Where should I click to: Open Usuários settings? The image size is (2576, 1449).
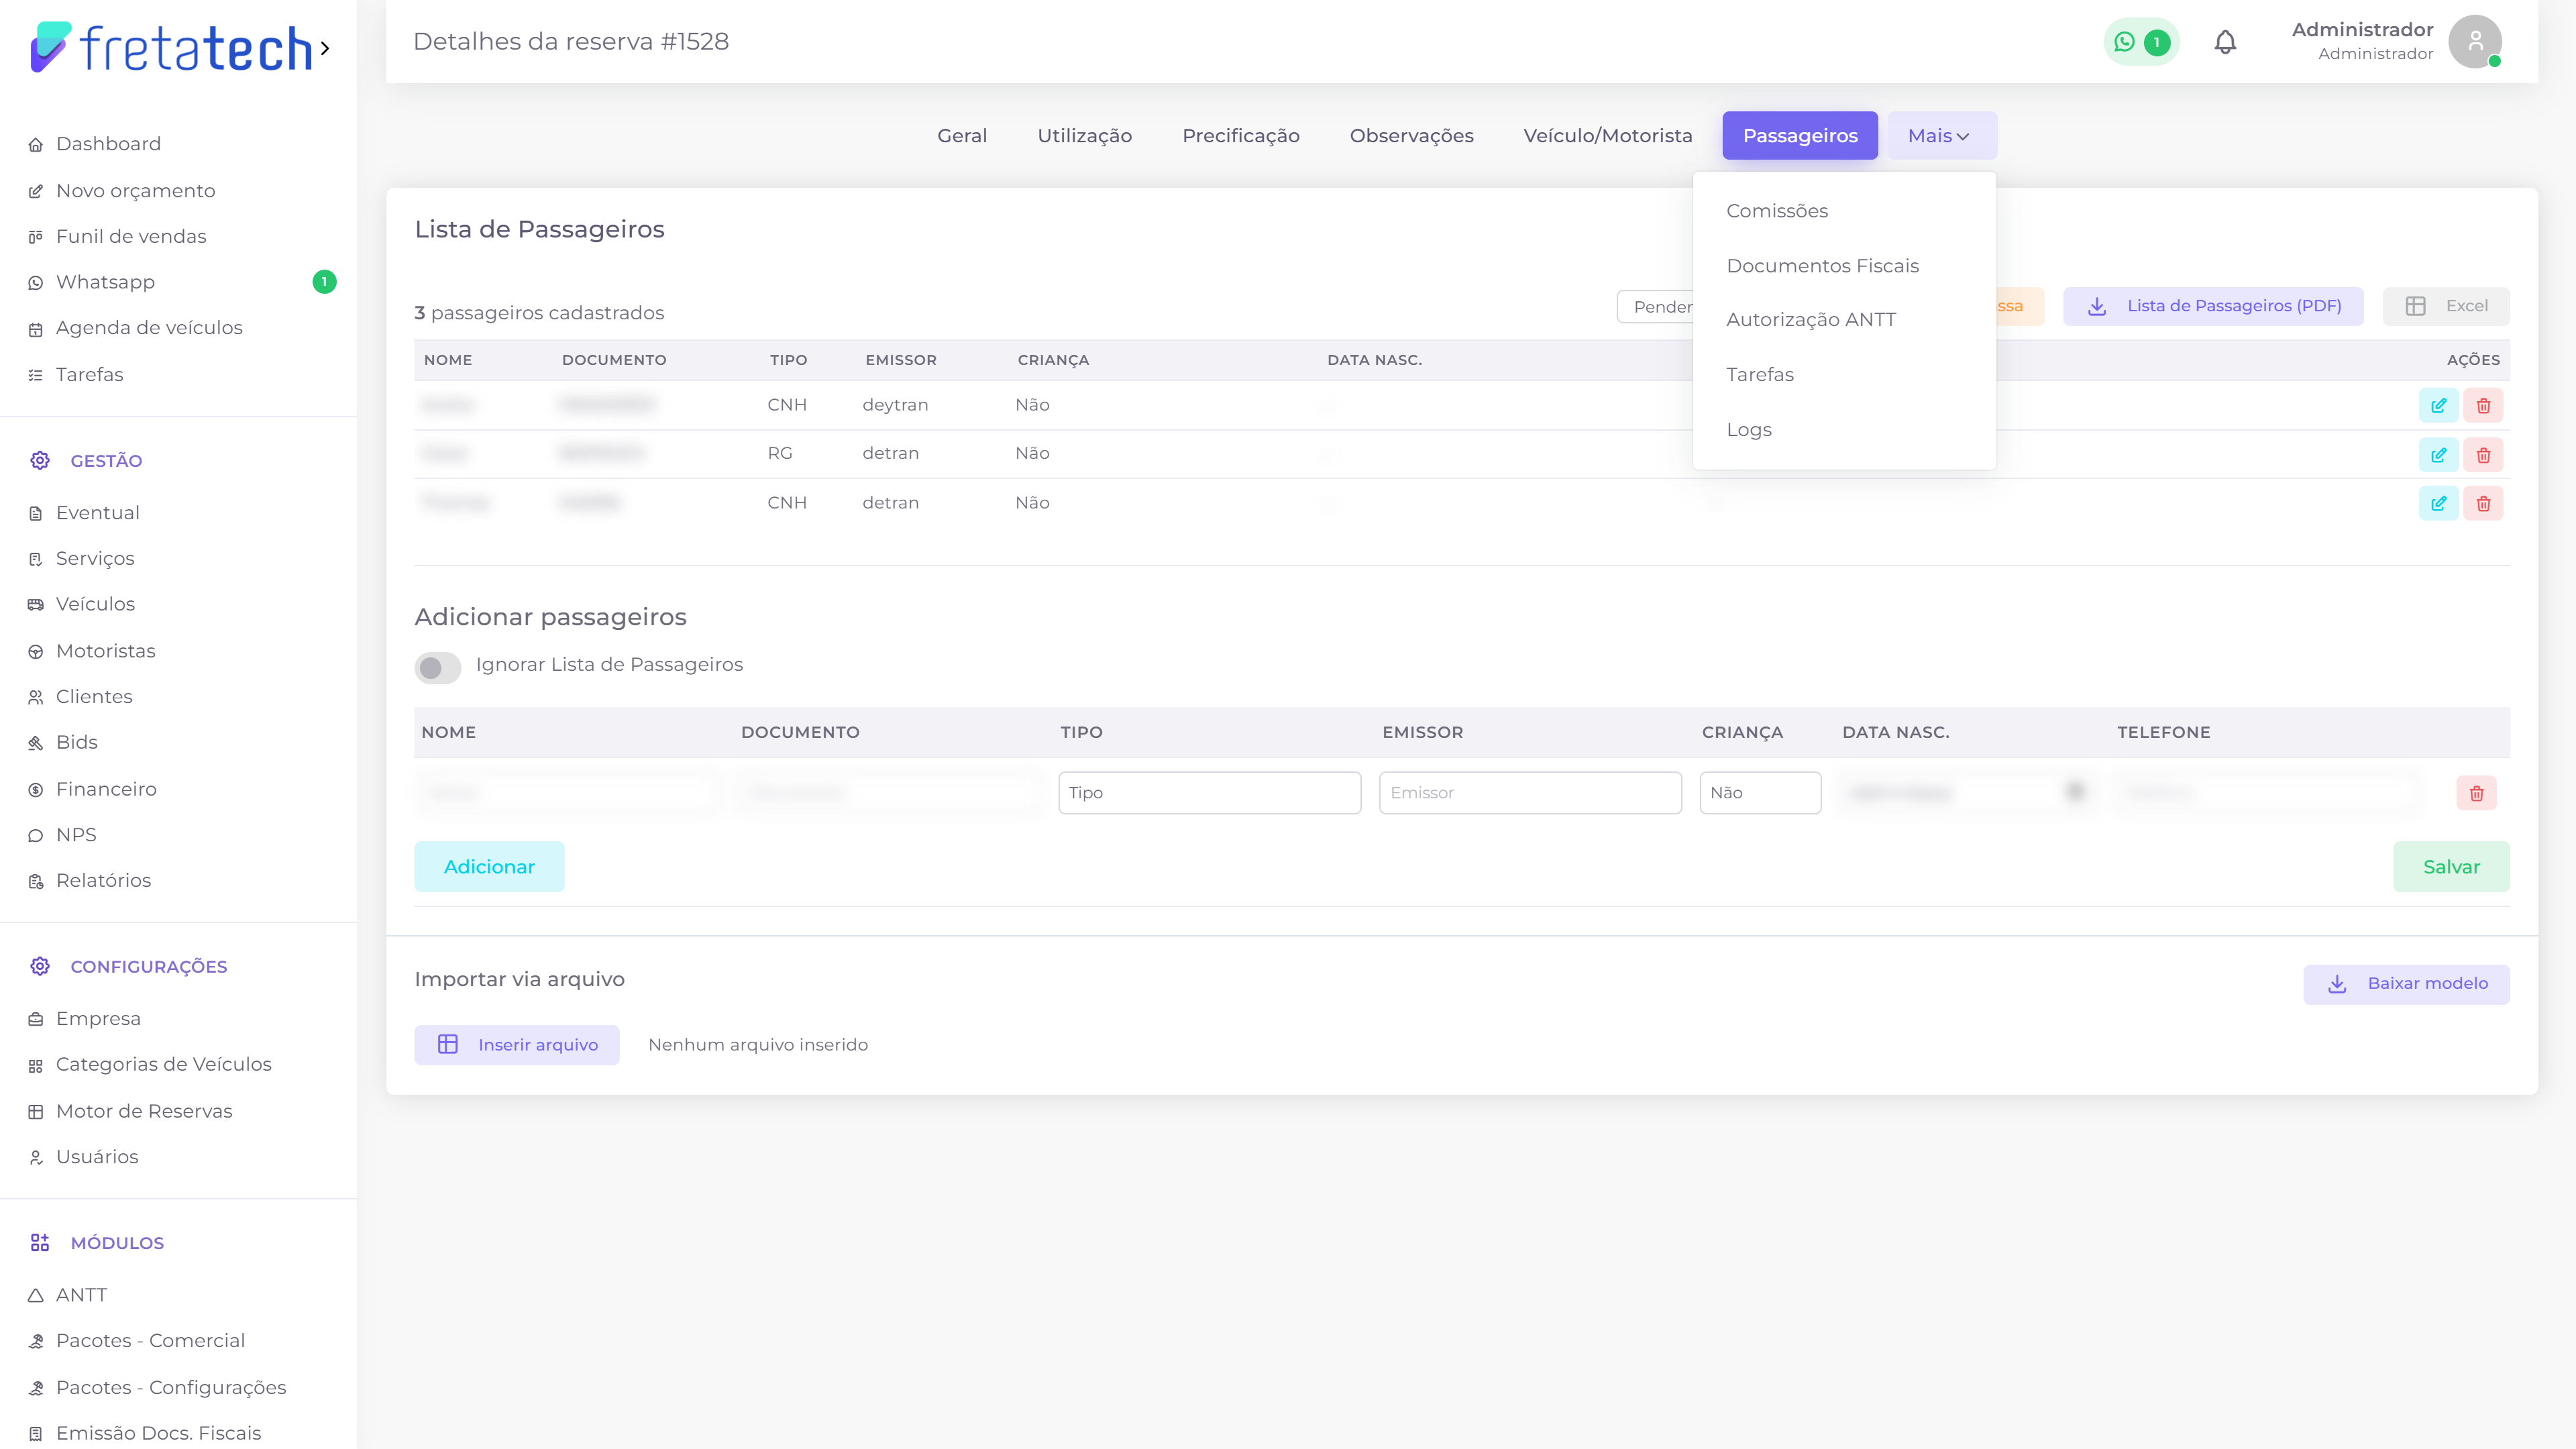97,1156
